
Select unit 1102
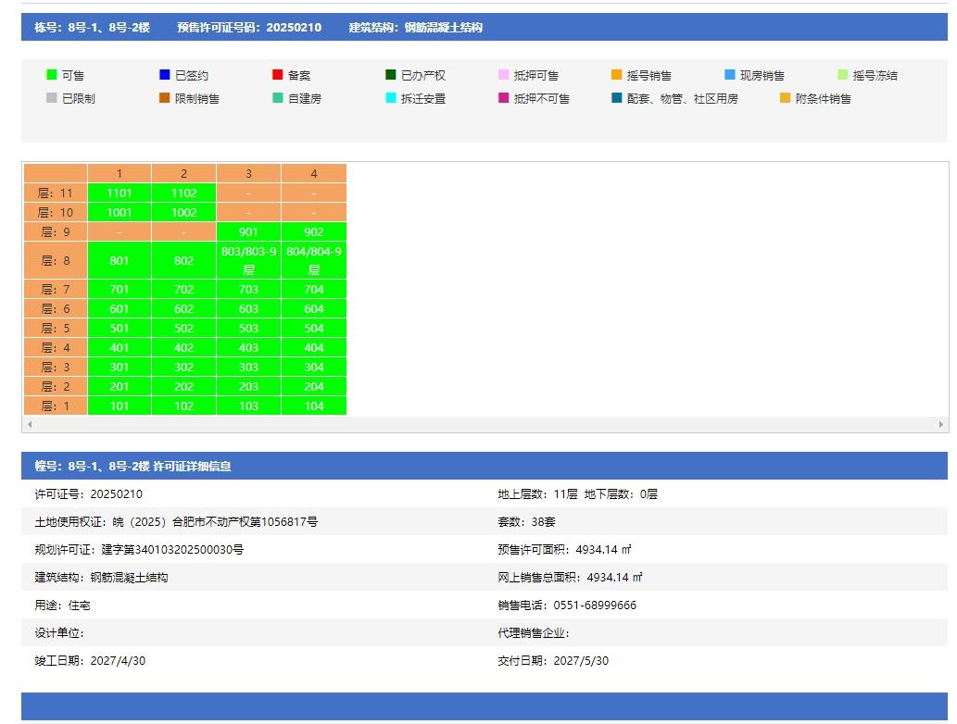pos(183,193)
